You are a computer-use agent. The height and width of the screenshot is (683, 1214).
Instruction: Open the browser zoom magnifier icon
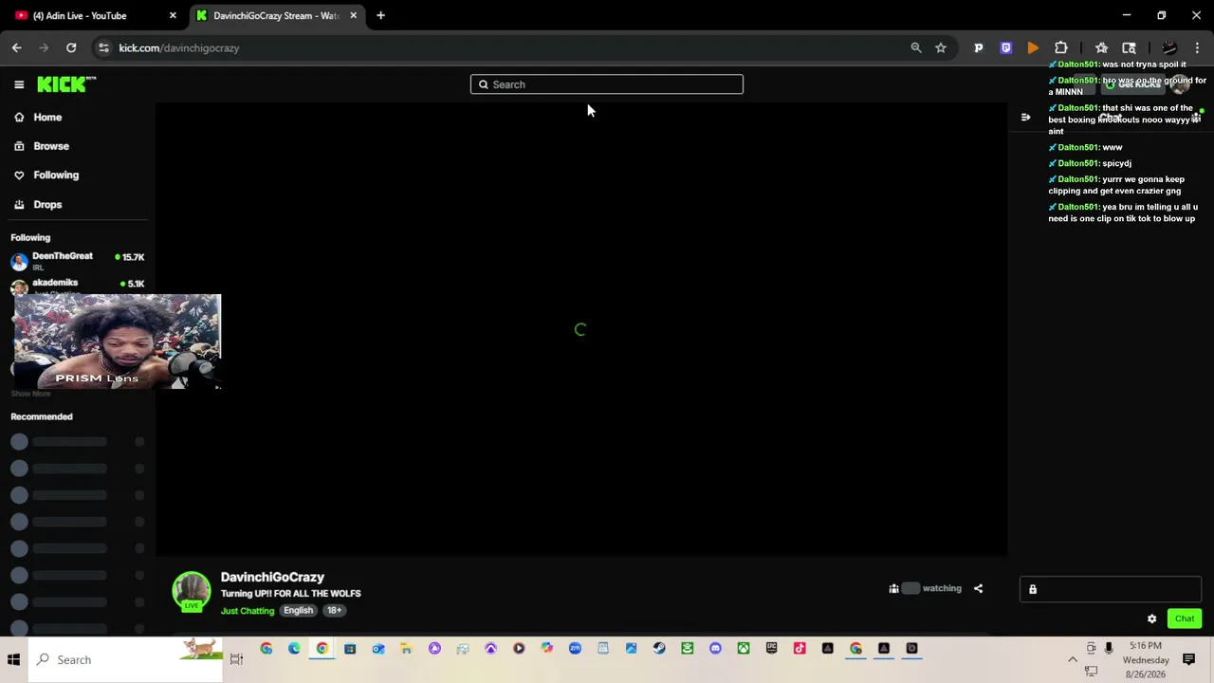coord(916,47)
